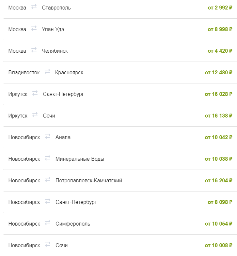Click swap arrows icon in Москва–Улан-Удэ row

[x=34, y=28]
